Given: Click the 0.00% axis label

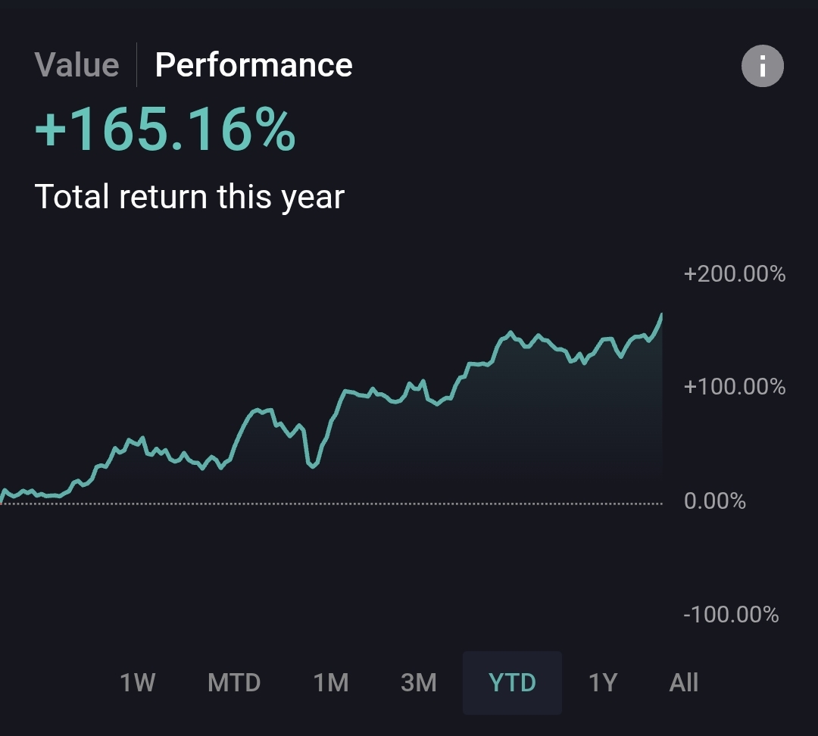Looking at the screenshot, I should (714, 501).
